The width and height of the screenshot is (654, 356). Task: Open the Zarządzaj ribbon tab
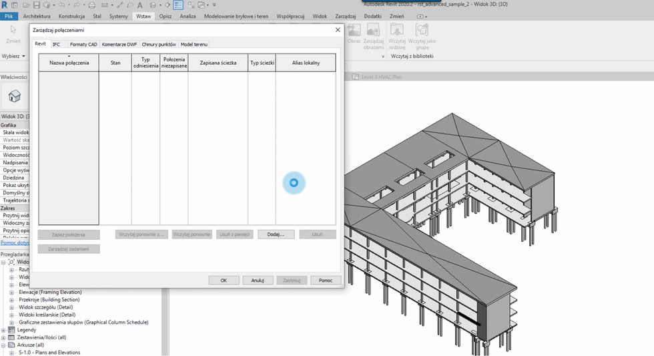[x=346, y=16]
